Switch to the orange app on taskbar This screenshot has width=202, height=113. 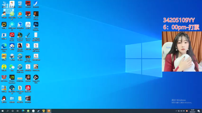tap(49, 111)
